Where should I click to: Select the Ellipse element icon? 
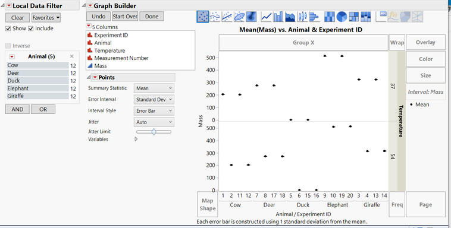pyautogui.click(x=239, y=17)
